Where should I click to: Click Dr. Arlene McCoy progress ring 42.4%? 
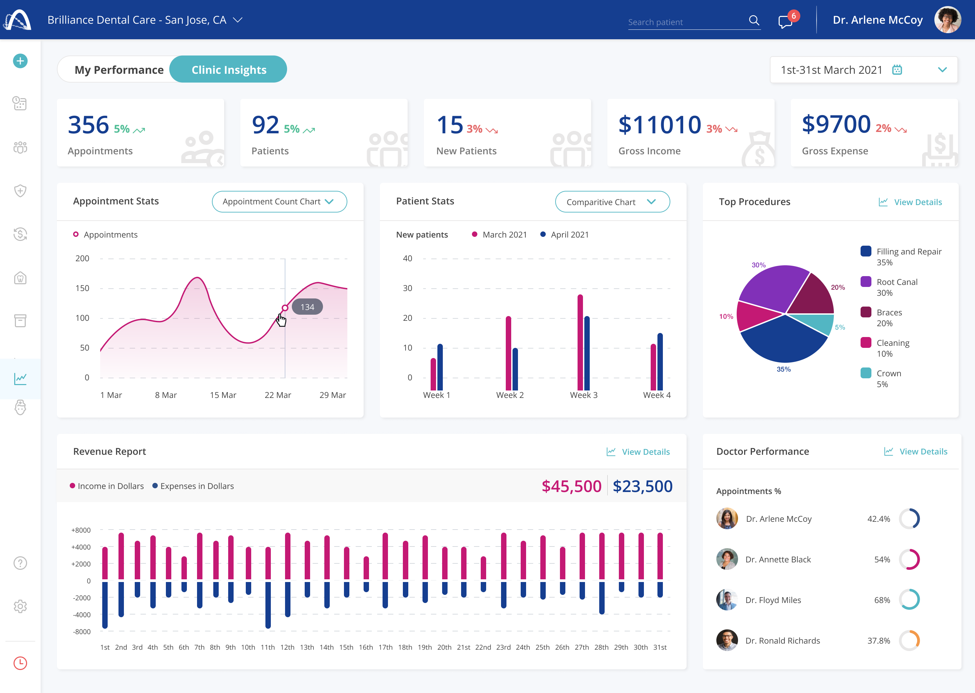(909, 518)
